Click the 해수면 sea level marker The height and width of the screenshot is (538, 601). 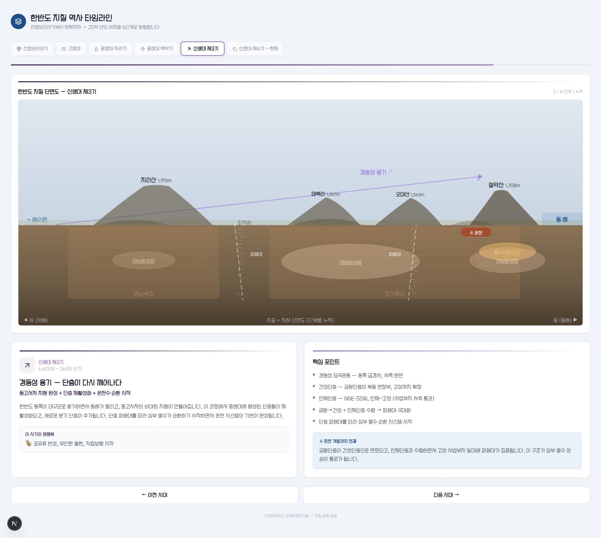click(37, 220)
